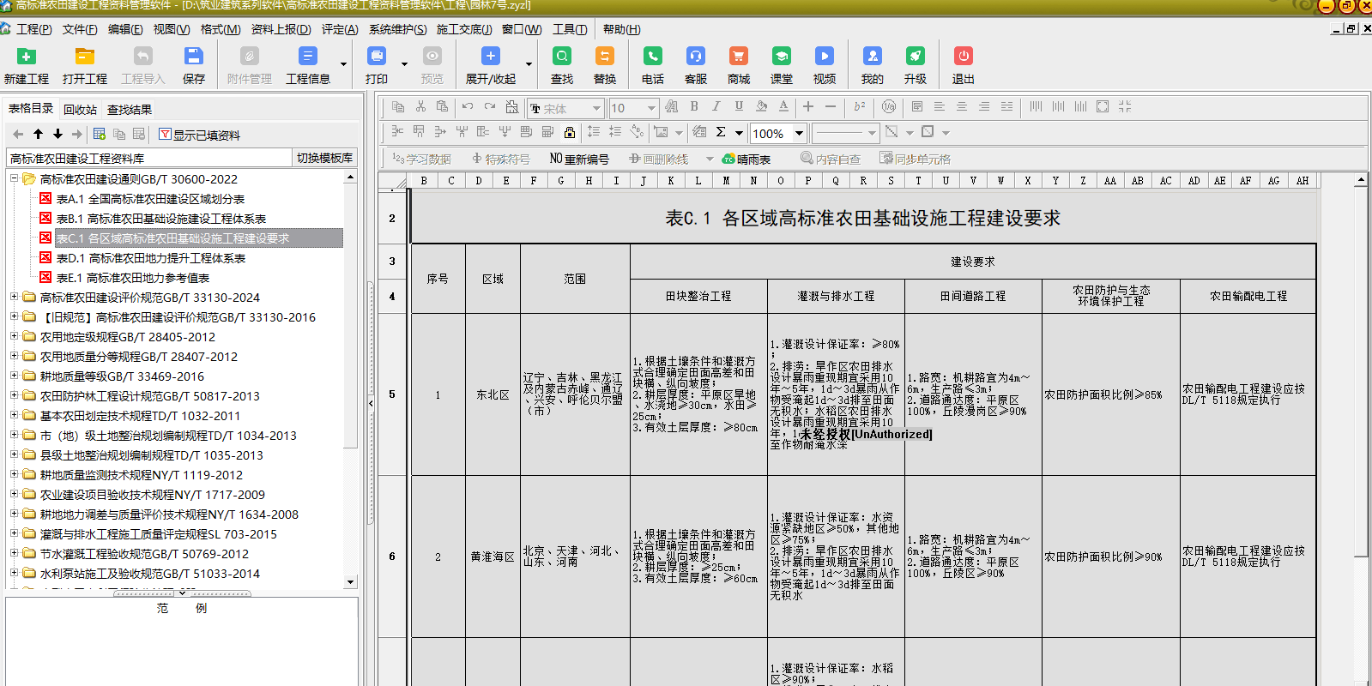Switch to the 回收站 tab

pos(80,110)
